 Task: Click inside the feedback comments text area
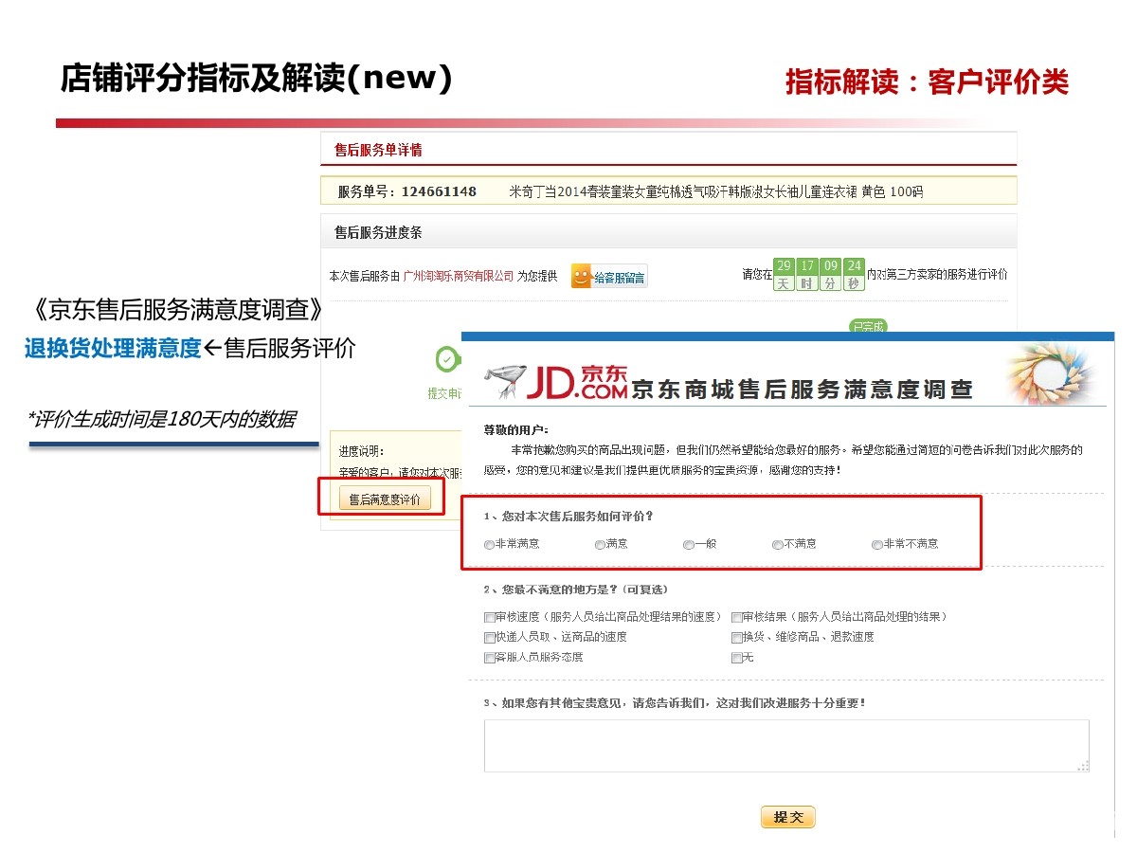[x=786, y=746]
